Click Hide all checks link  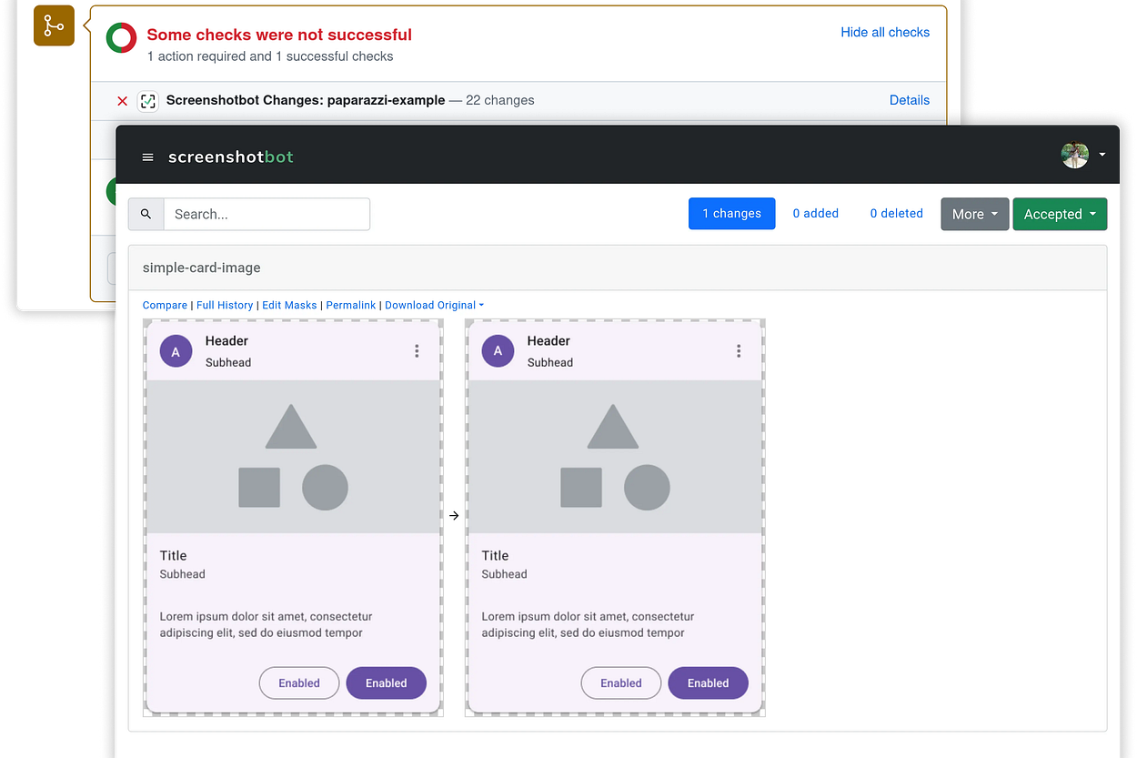[885, 32]
